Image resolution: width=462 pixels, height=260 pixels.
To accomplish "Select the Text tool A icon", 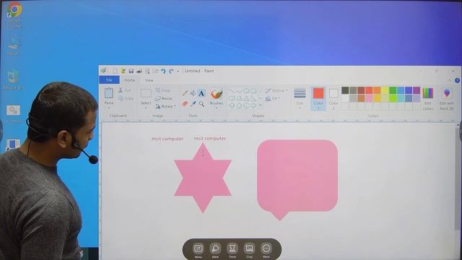I will click(201, 93).
